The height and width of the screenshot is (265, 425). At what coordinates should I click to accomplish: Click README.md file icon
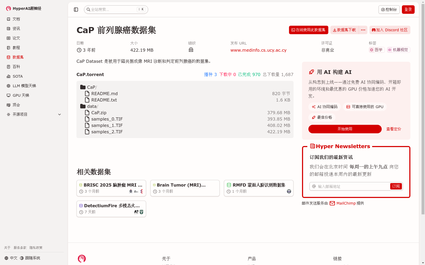point(87,94)
